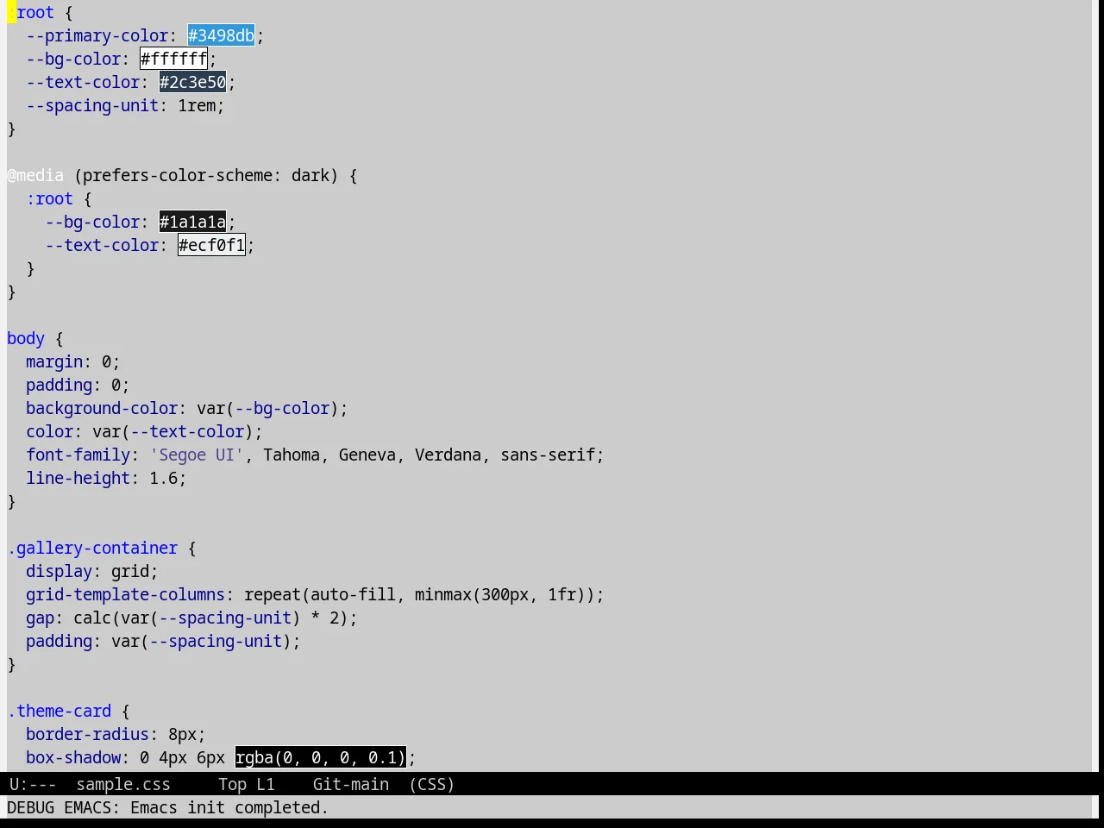Click the 'Segoe UI' string
This screenshot has height=828, width=1104.
pyautogui.click(x=197, y=455)
